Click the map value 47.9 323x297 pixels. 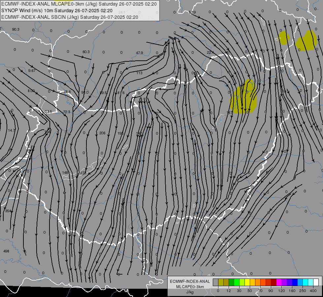(x=140, y=53)
